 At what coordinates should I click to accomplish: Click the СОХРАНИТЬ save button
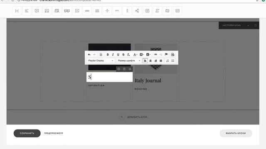tap(27, 133)
